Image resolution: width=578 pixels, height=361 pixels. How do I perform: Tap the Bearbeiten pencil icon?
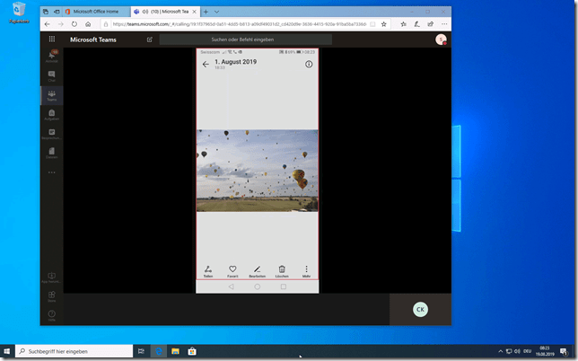pyautogui.click(x=257, y=270)
